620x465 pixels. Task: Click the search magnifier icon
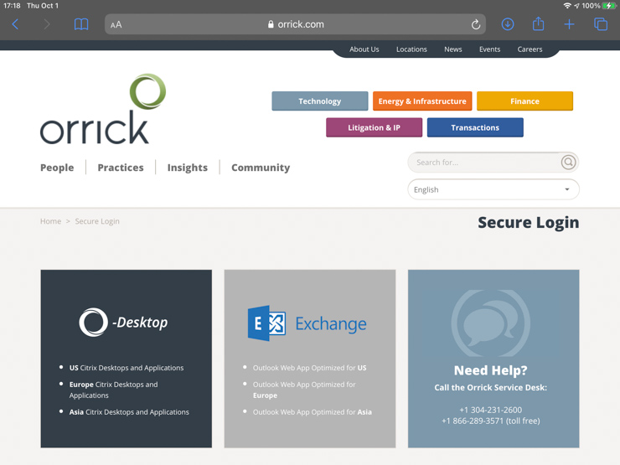tap(568, 163)
